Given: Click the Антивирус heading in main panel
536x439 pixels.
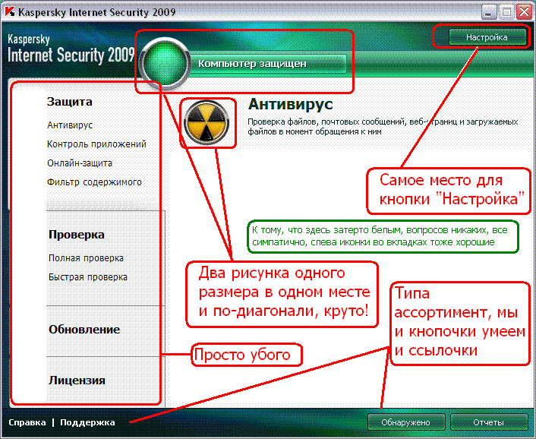Looking at the screenshot, I should tap(290, 104).
